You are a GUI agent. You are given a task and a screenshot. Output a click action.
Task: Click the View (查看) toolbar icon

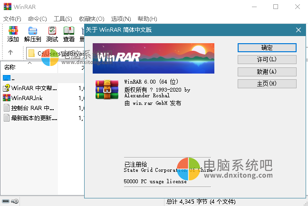[69, 31]
